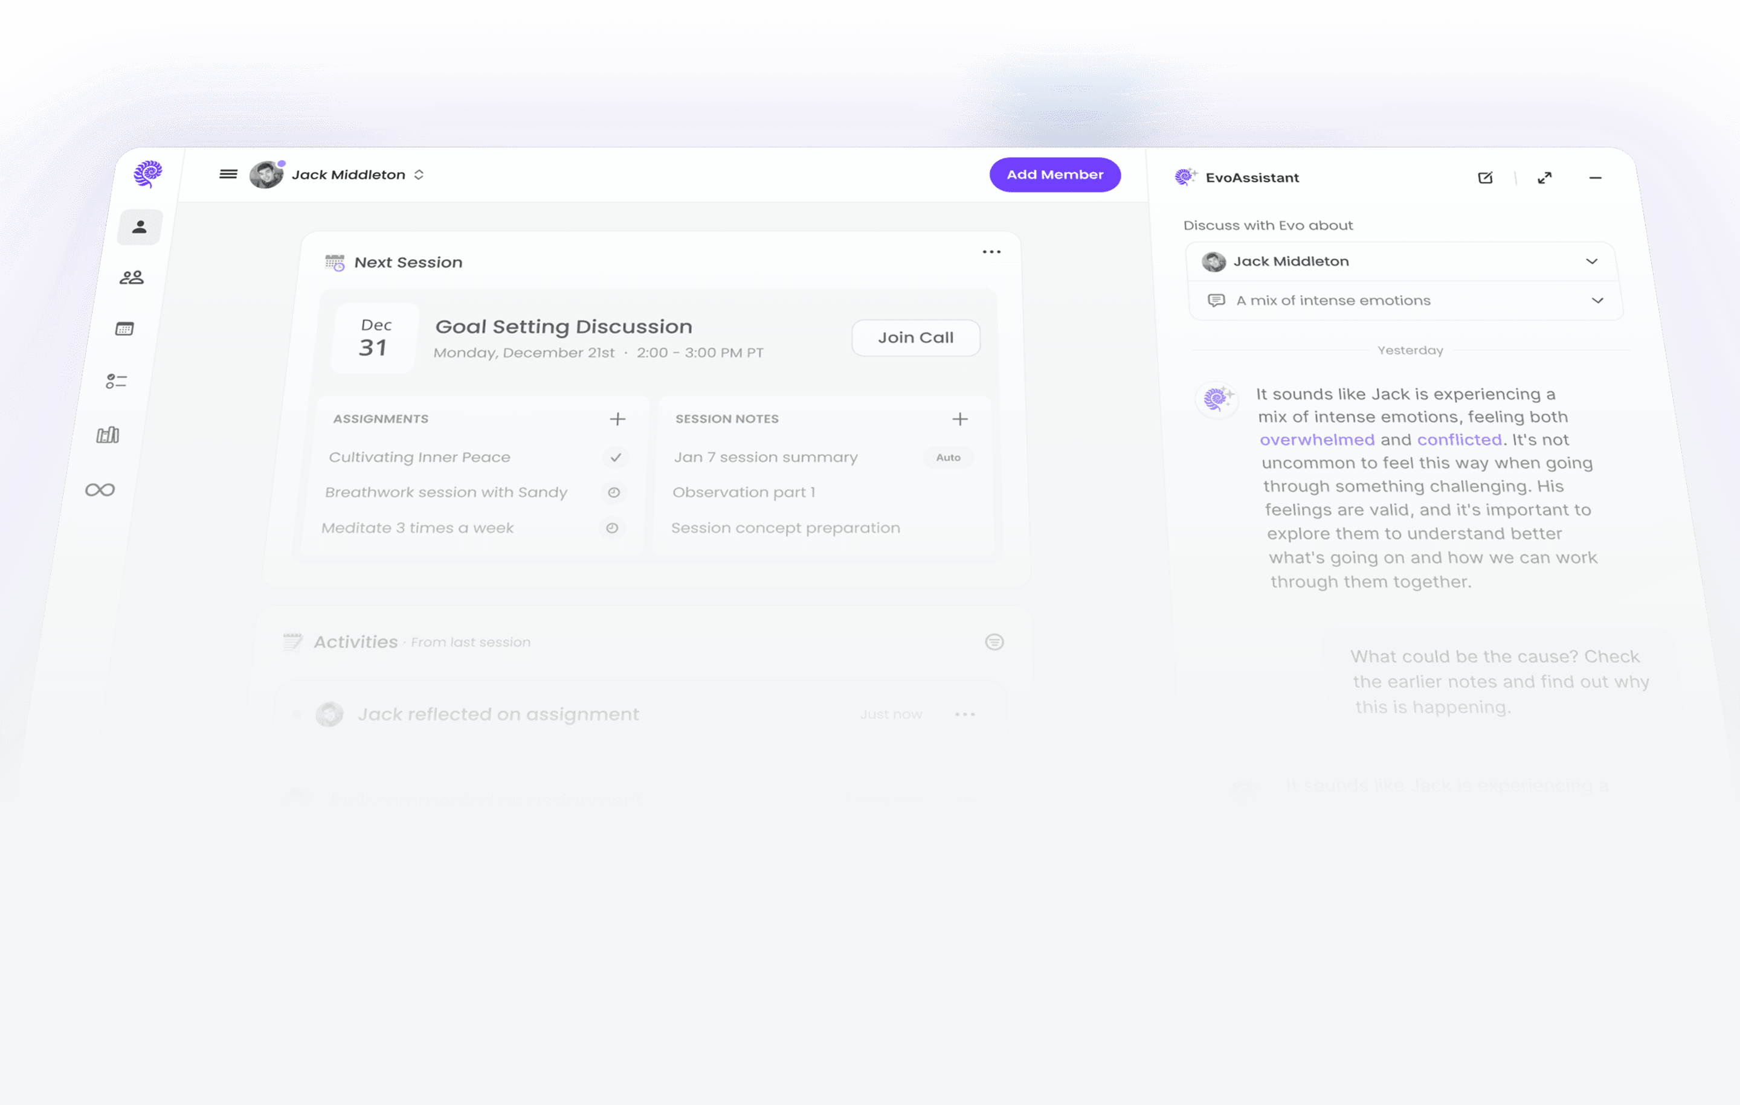Image resolution: width=1740 pixels, height=1105 pixels.
Task: Click the Add Member button
Action: coord(1054,175)
